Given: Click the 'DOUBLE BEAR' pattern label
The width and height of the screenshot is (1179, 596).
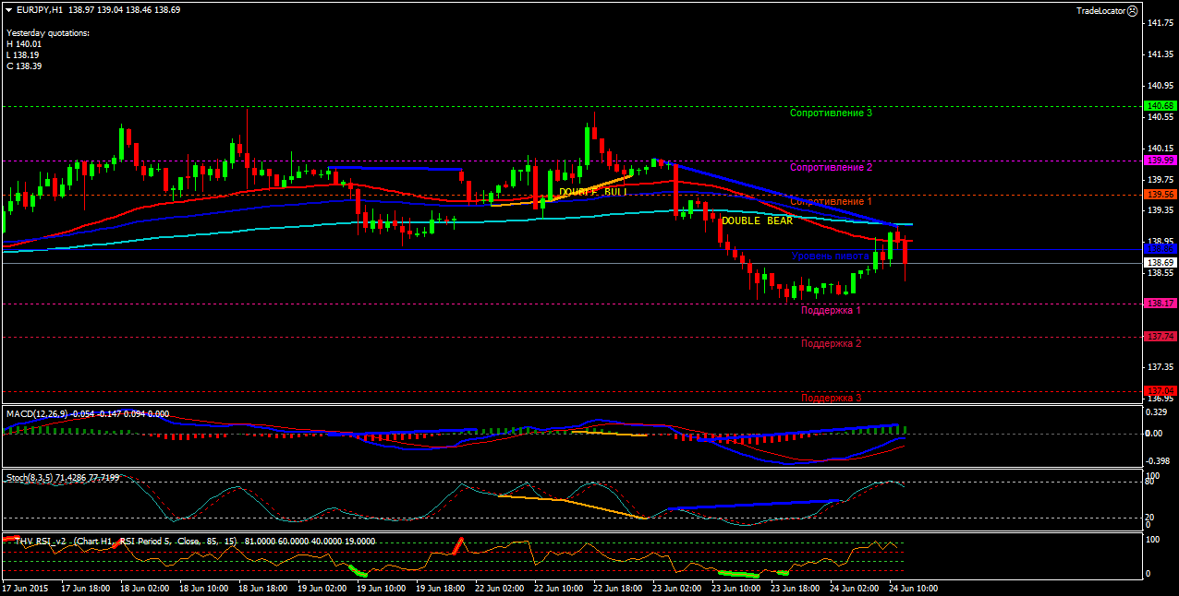Looking at the screenshot, I should click(x=758, y=221).
